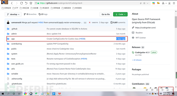This screenshot has width=177, height=96.
Task: Open the admin folder
Action: [x=14, y=34]
